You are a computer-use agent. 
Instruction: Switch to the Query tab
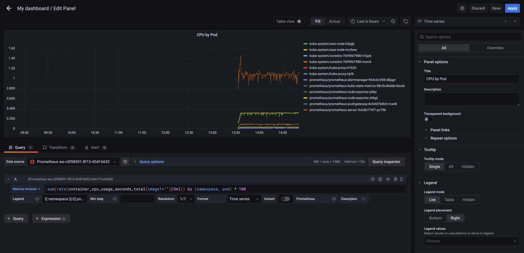coord(21,148)
